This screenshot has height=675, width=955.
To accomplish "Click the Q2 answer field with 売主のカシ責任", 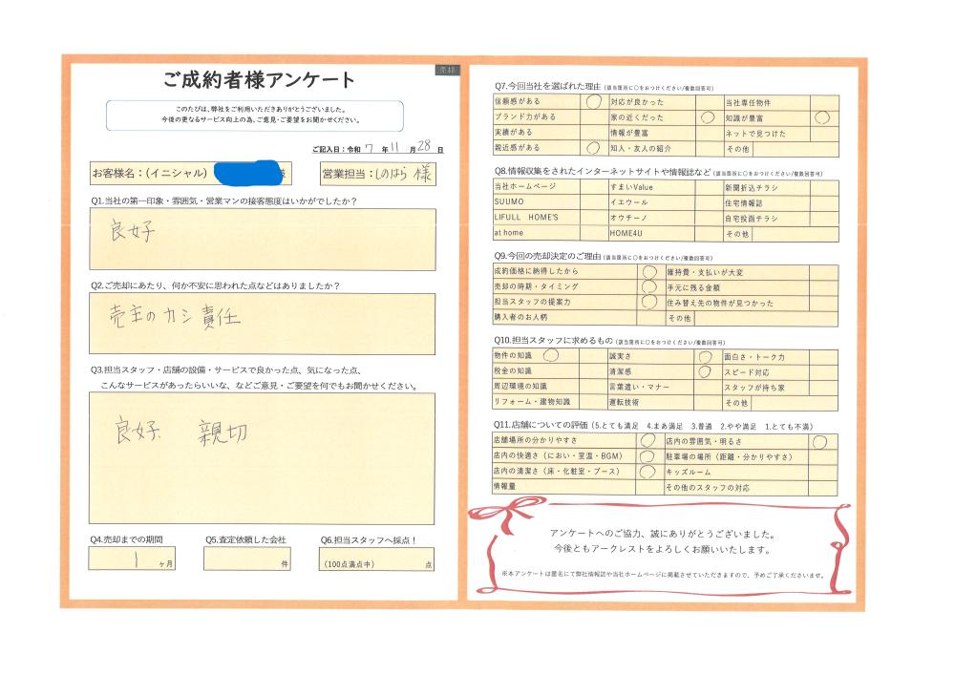I will 261,324.
